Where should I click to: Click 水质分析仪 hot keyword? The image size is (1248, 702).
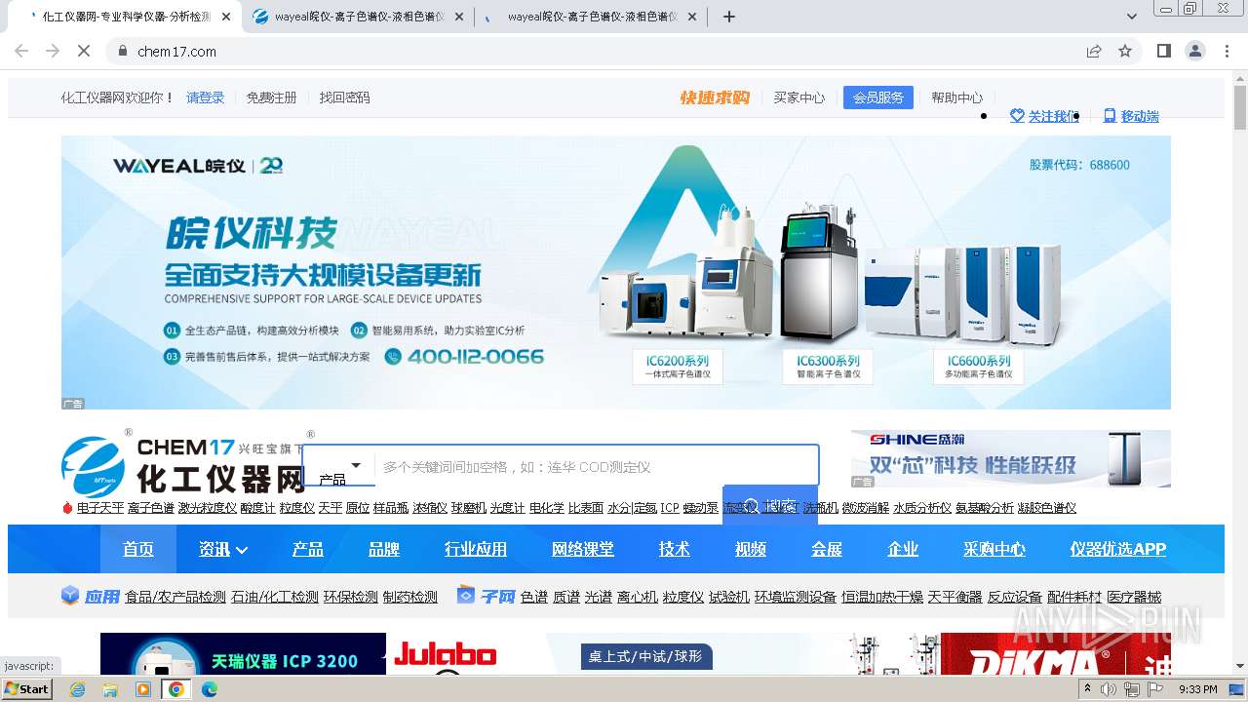tap(922, 508)
